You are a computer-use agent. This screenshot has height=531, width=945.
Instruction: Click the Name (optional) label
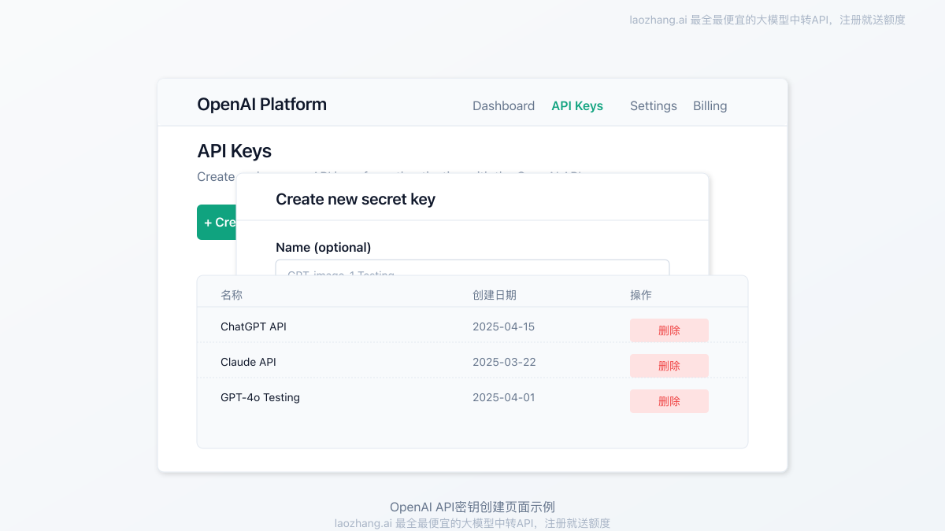click(323, 247)
